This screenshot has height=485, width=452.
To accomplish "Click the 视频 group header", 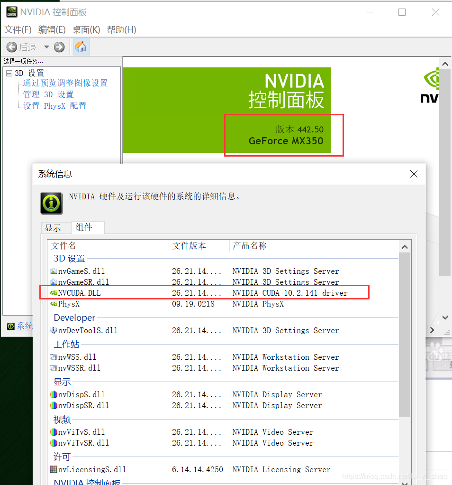I will (62, 420).
